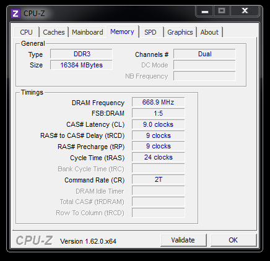Click the RAS# Precharge (tRP) label
This screenshot has height=261, width=270.
pos(91,147)
